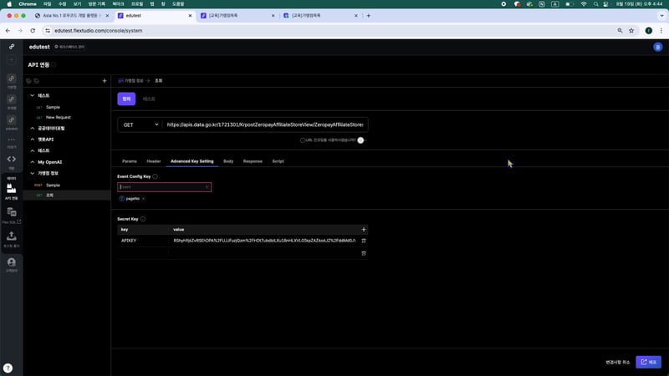Click the File 저장소 sidebar icon
The image size is (669, 376).
click(11, 215)
